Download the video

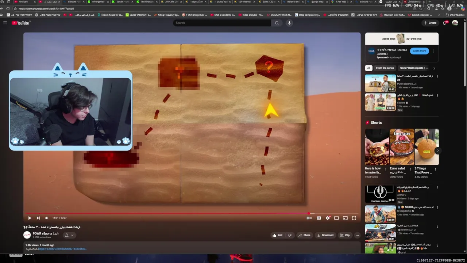tap(325, 235)
